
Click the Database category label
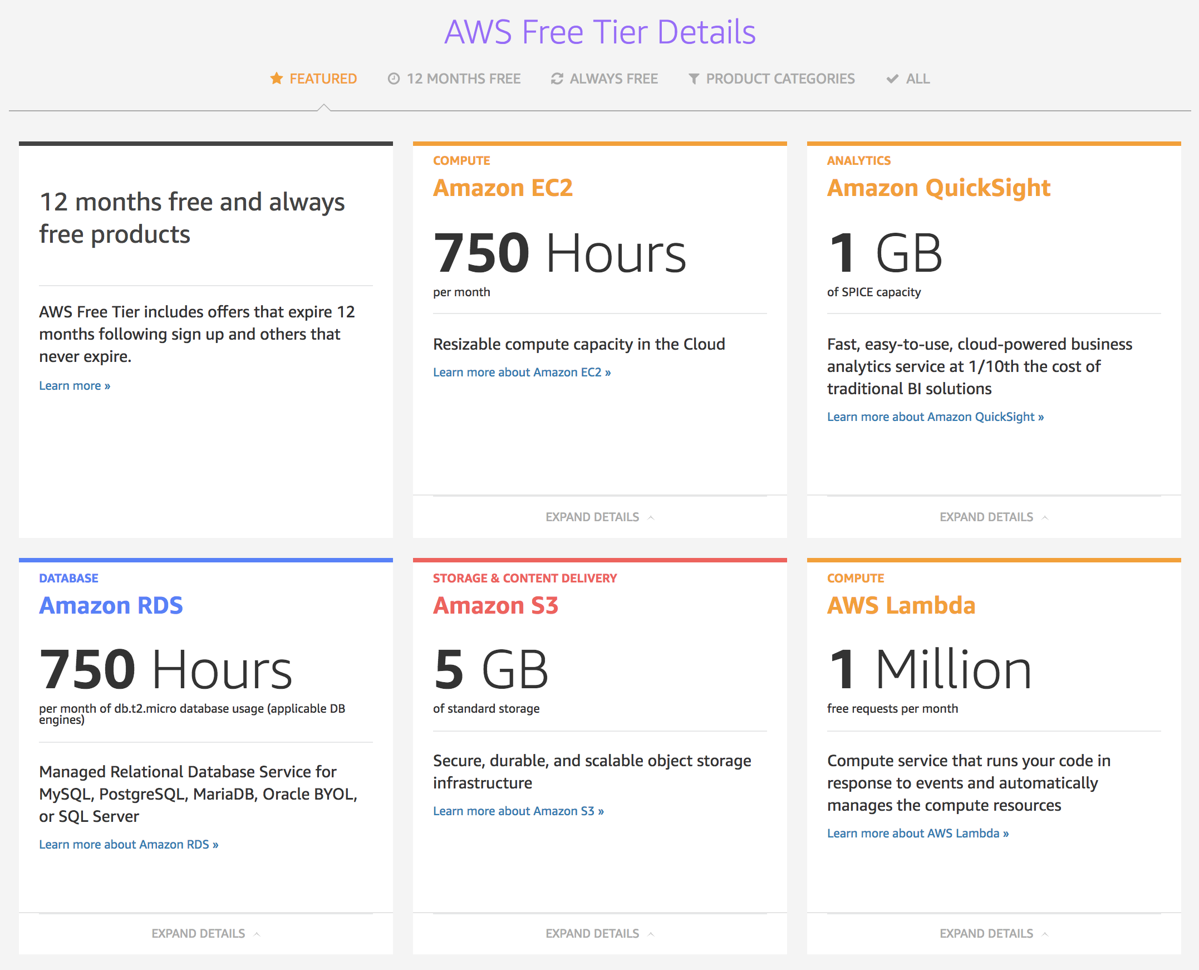tap(68, 579)
